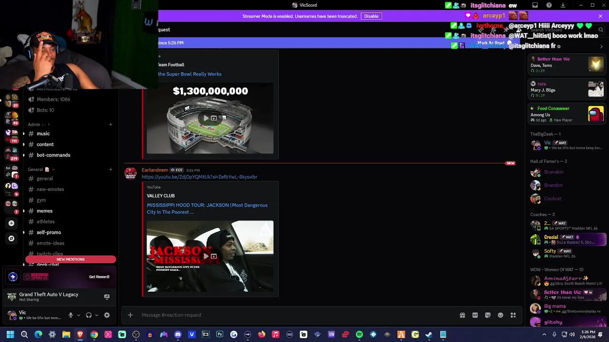Open taskbar volume control
This screenshot has height=342, width=609.
(x=573, y=334)
